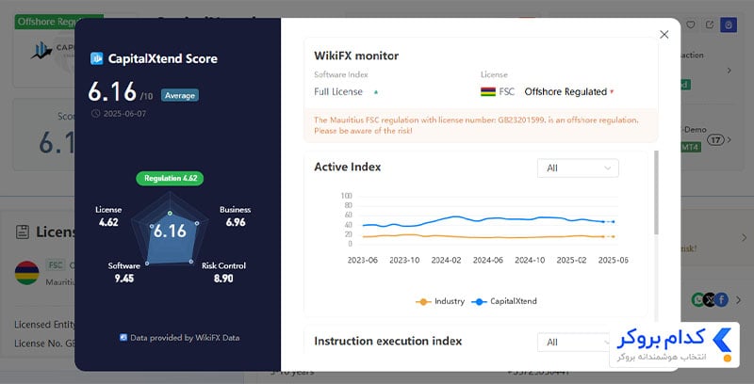Select the Business 6.96 radar label

235,216
